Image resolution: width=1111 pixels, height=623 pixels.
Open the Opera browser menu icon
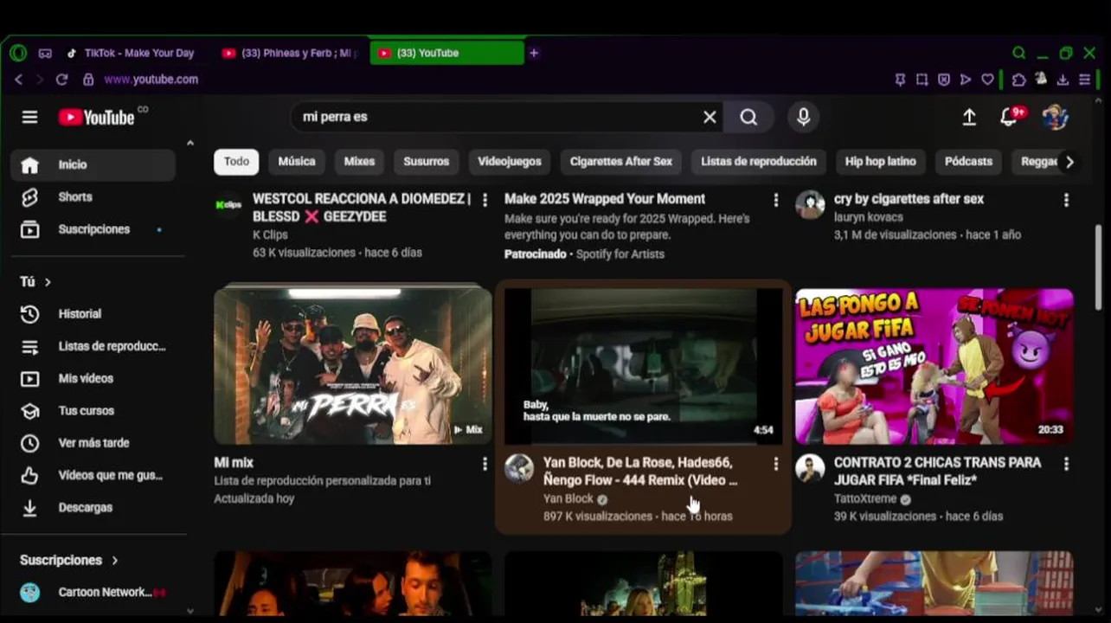click(18, 53)
